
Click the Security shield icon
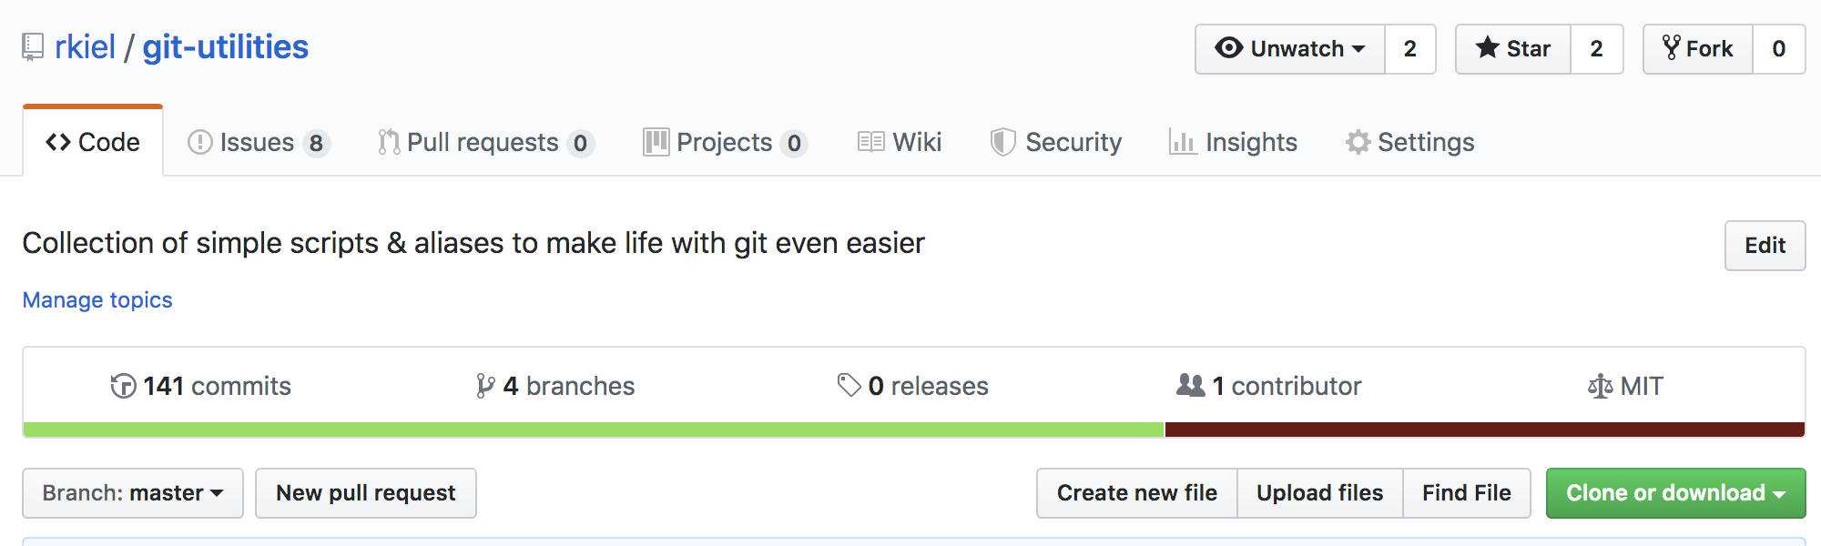pos(1003,142)
